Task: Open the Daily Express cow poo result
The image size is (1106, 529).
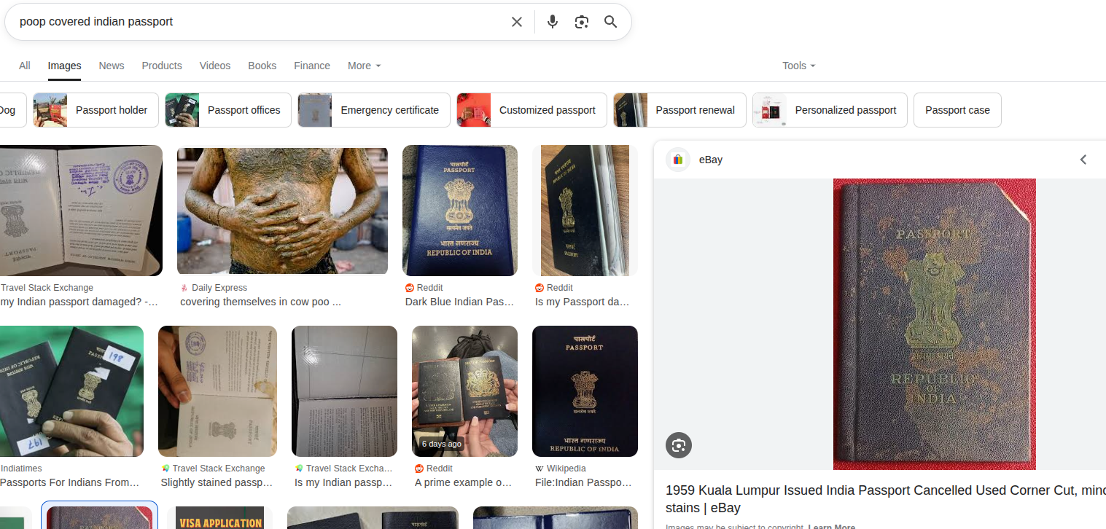Action: [260, 302]
